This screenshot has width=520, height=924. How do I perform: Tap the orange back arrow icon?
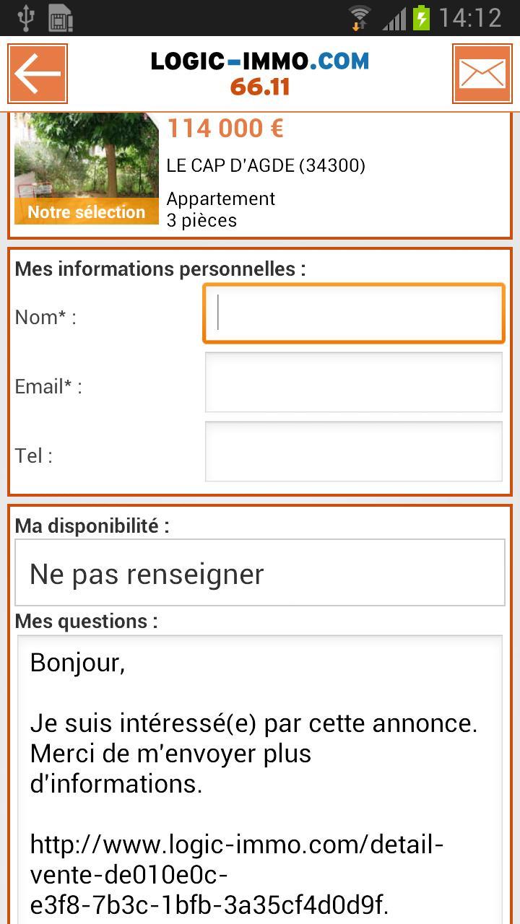click(x=38, y=74)
